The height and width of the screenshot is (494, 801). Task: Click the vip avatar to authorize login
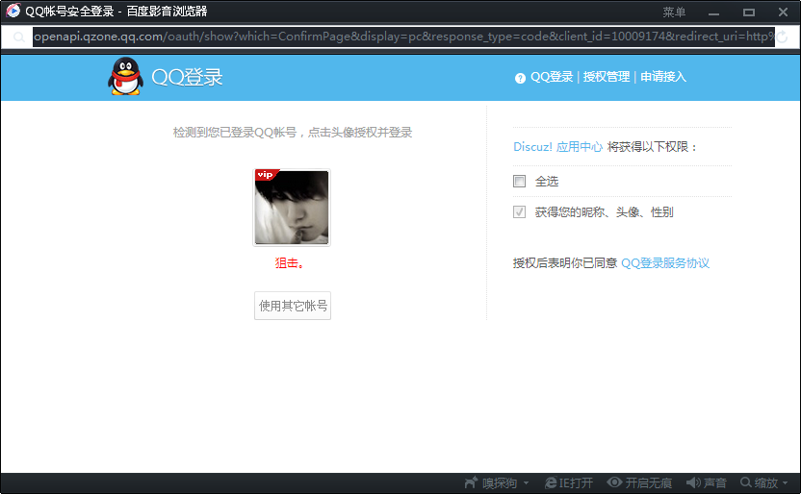pyautogui.click(x=292, y=208)
